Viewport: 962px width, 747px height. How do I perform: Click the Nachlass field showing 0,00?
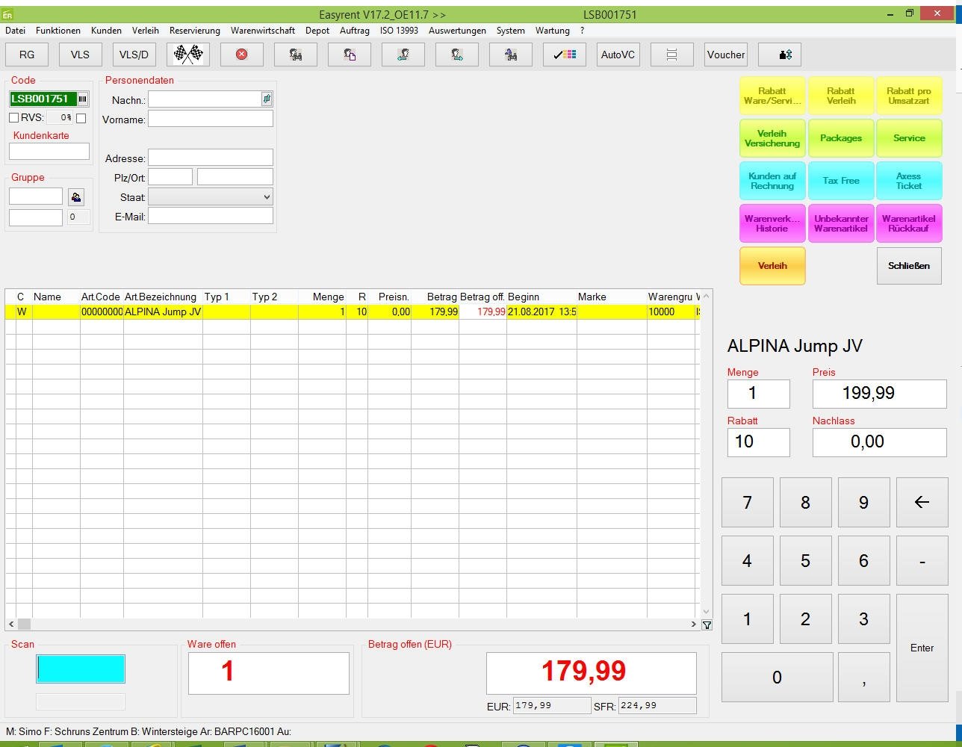tap(879, 442)
